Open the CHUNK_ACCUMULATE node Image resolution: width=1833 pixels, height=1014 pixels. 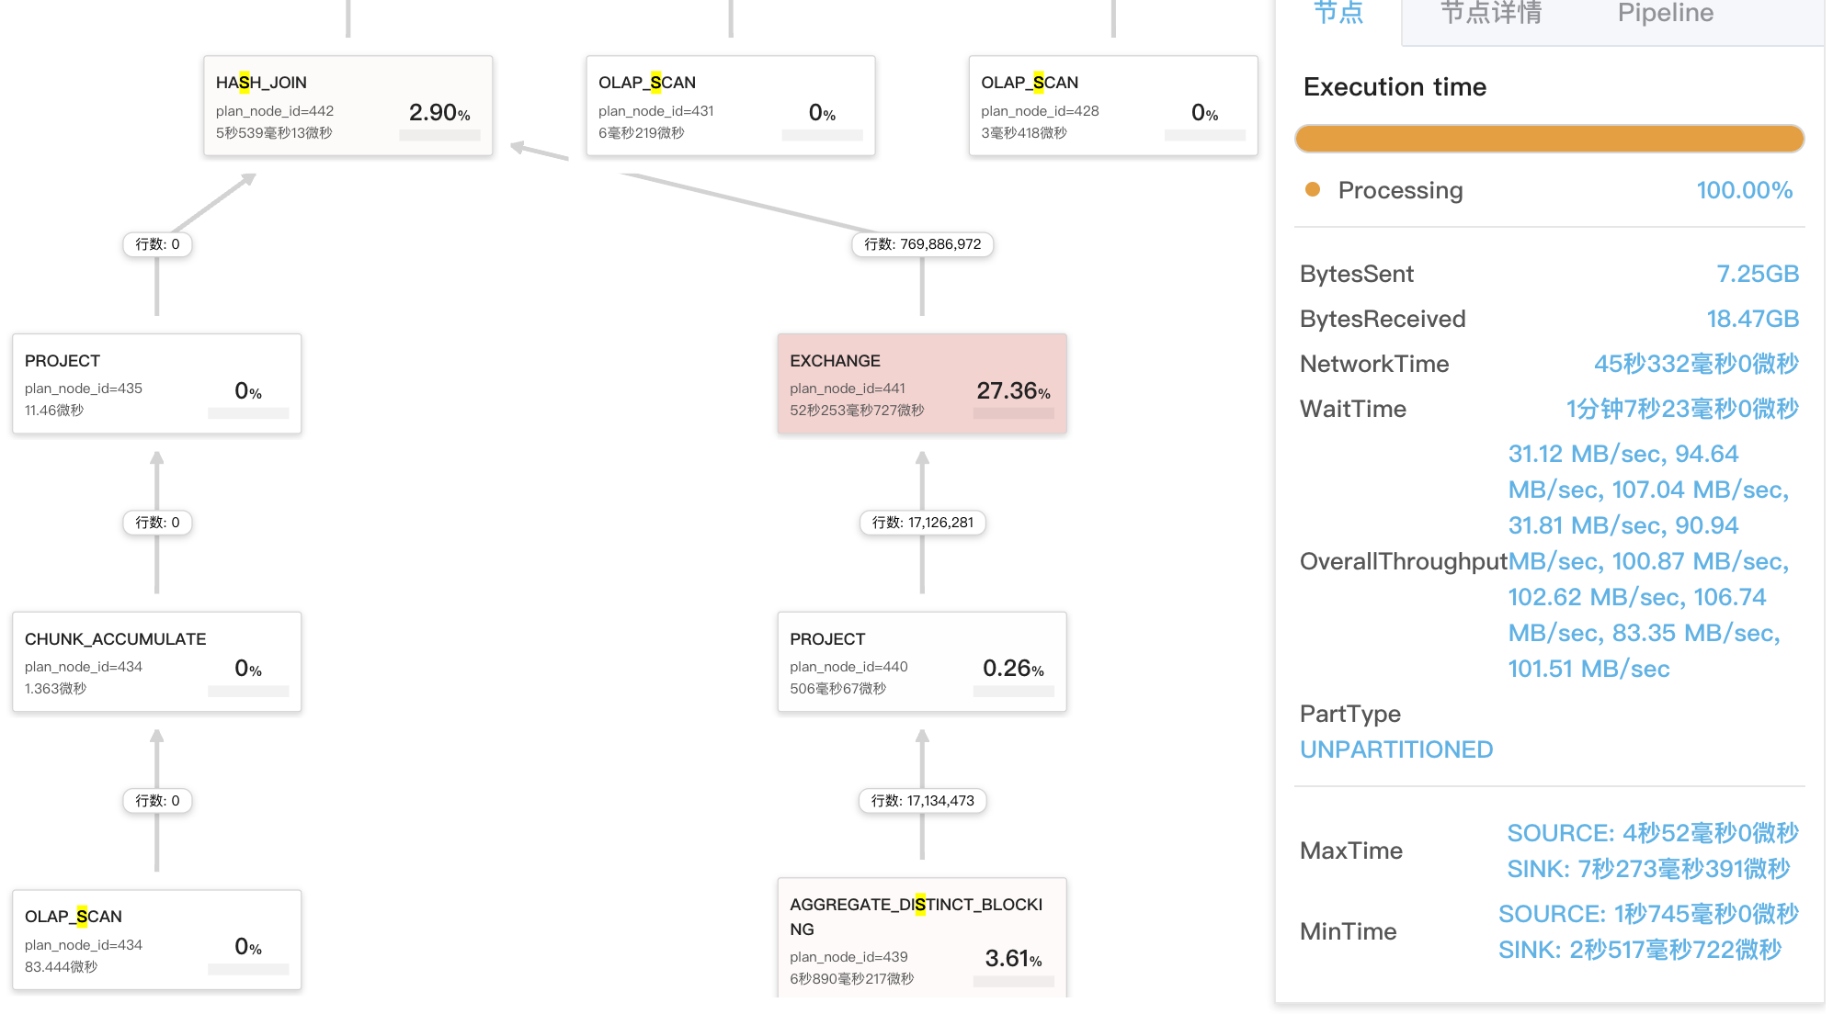pos(156,661)
